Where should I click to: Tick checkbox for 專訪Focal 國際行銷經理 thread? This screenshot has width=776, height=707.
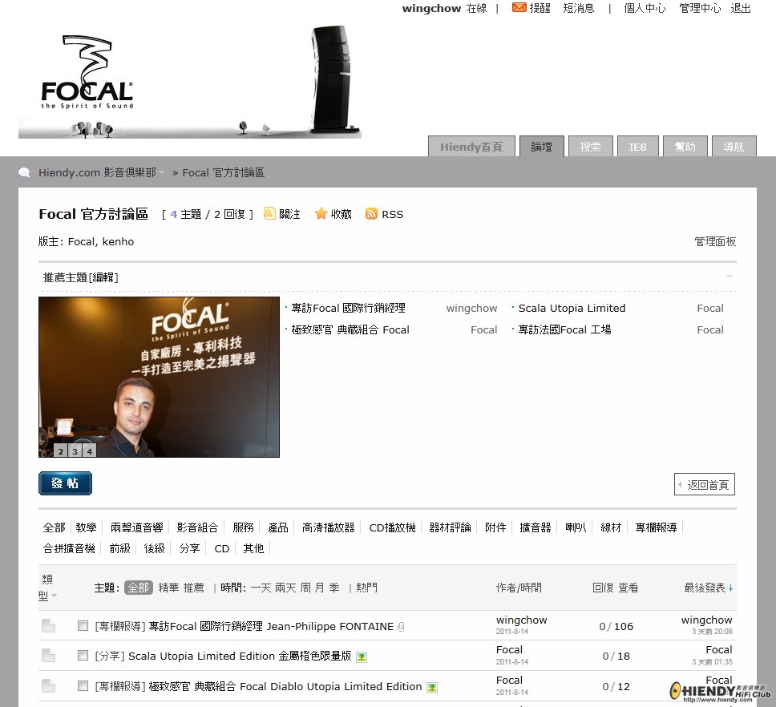click(x=83, y=626)
